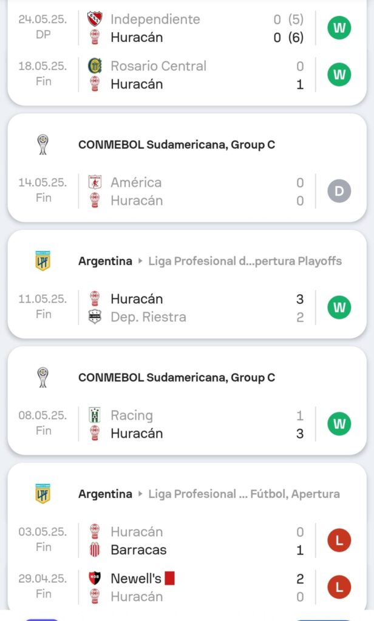
Task: Open the Racing vs Huracán match row
Action: [x=194, y=425]
